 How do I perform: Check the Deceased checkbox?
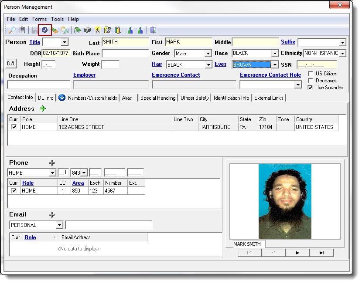tap(311, 81)
